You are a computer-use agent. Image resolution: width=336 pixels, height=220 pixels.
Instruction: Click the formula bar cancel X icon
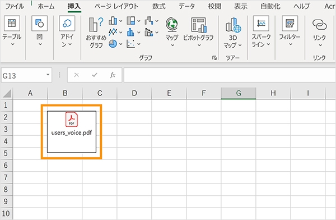77,75
